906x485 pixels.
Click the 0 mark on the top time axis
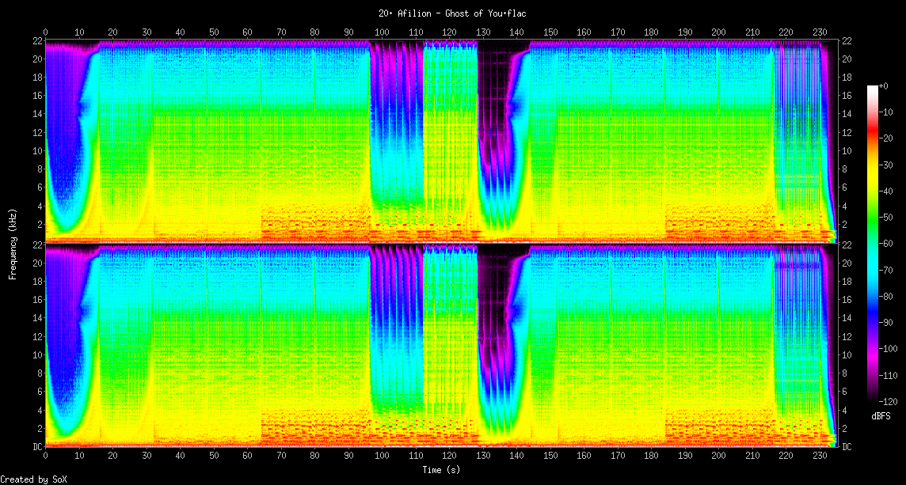[x=46, y=32]
